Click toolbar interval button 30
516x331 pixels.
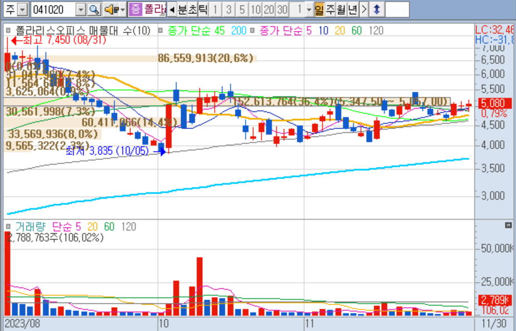pos(283,9)
